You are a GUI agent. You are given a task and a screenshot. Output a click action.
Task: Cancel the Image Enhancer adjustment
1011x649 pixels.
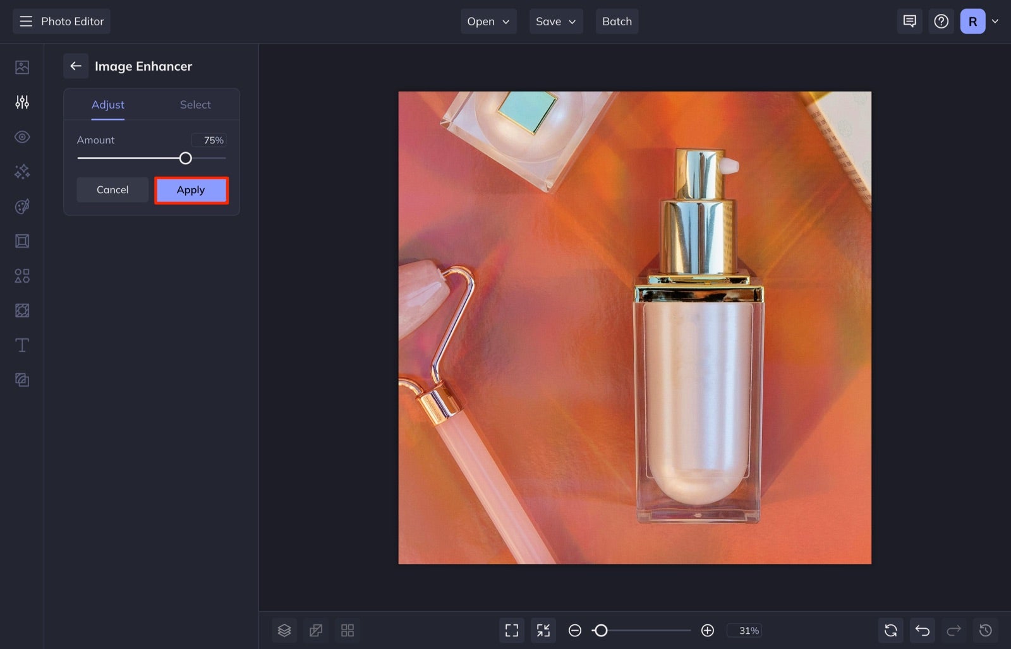[x=112, y=189]
